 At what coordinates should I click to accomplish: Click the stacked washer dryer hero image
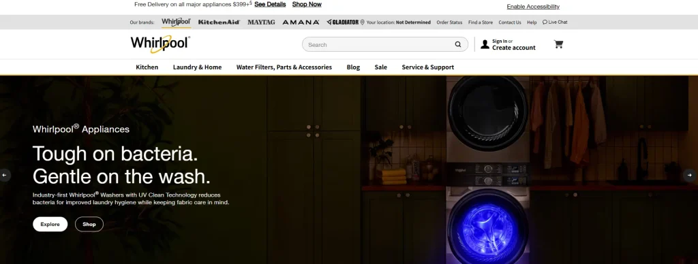[488, 170]
